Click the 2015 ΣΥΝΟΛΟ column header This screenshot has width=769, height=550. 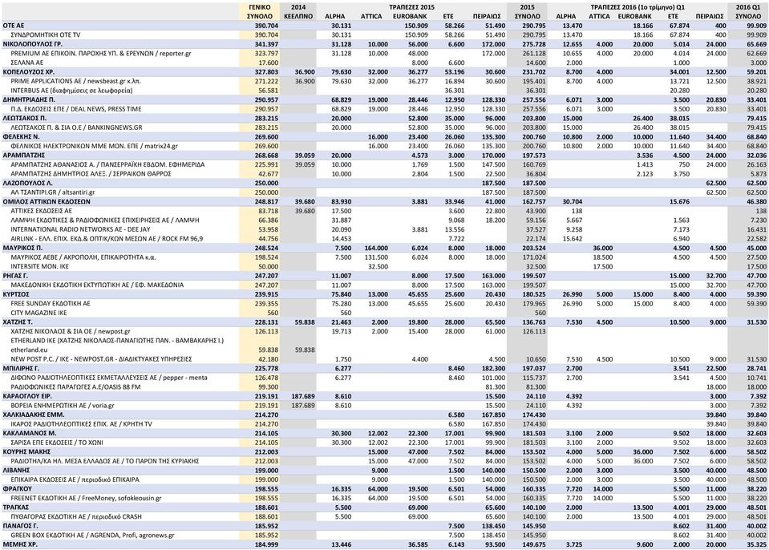click(527, 12)
